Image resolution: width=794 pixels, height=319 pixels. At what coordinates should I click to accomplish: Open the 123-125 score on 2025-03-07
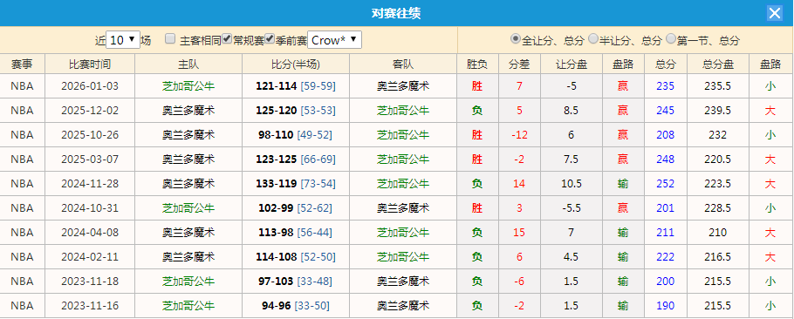pyautogui.click(x=276, y=159)
